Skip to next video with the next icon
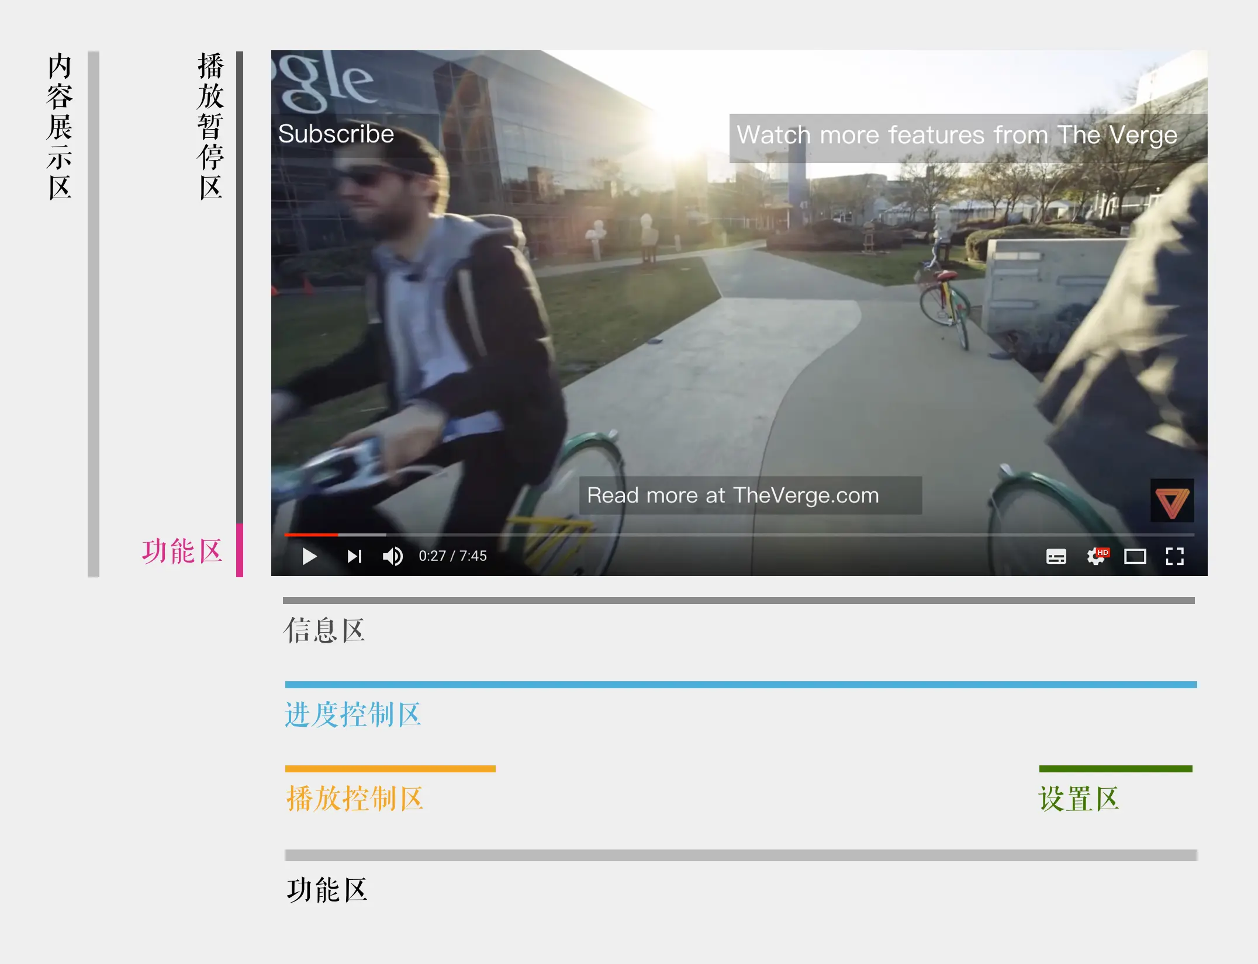Screen dimensions: 1258x964 pos(355,556)
